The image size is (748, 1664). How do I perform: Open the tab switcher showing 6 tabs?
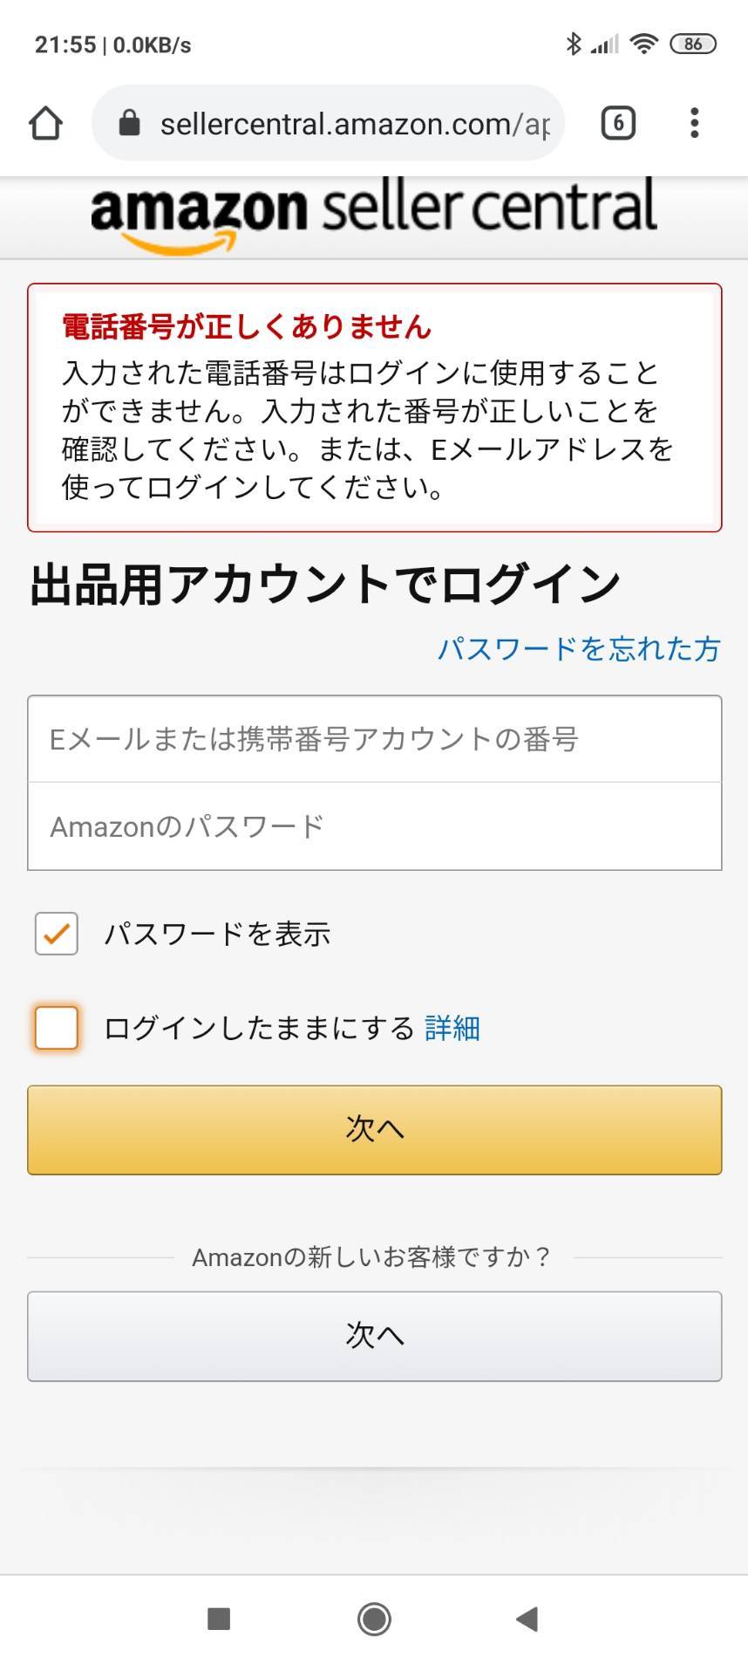618,123
